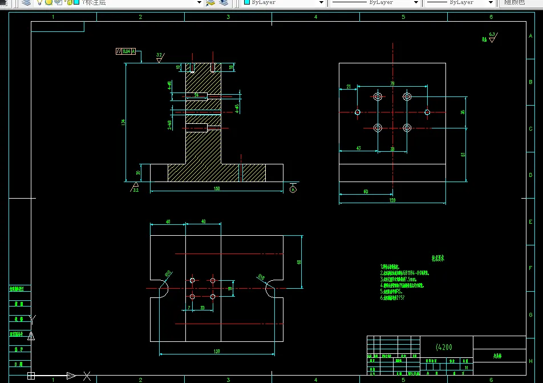
Task: Click Make Object's Layer Current icon
Action: 210,3
